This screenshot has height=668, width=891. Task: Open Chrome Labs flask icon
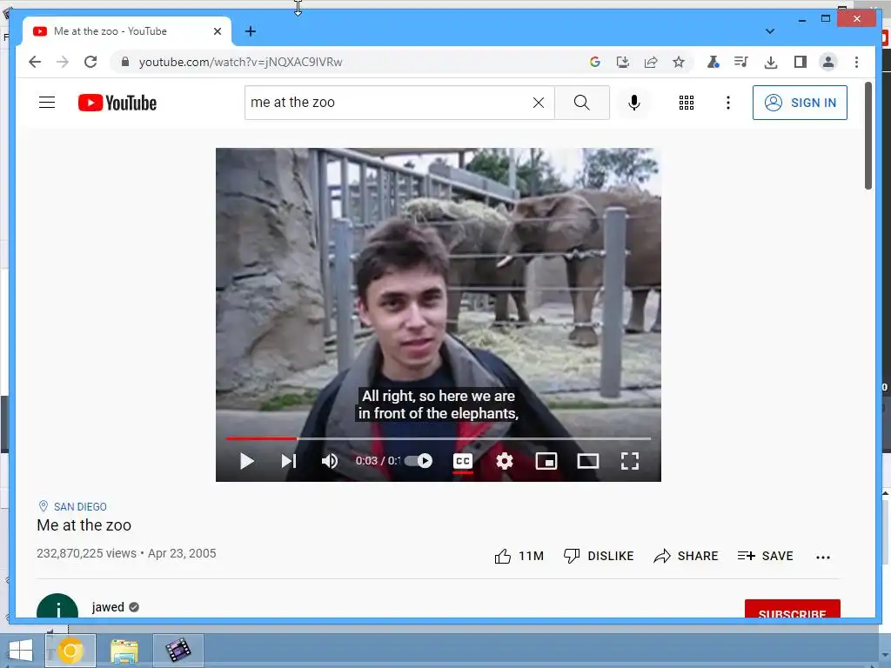click(713, 62)
